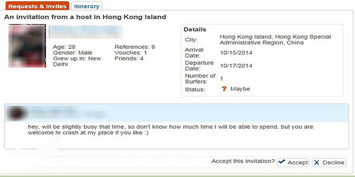
Task: Click the host's message text body
Action: click(170, 130)
